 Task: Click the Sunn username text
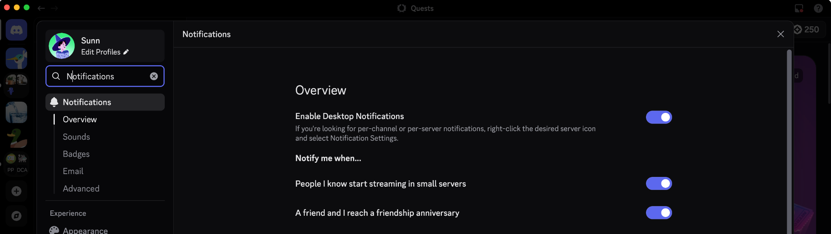[x=90, y=40]
